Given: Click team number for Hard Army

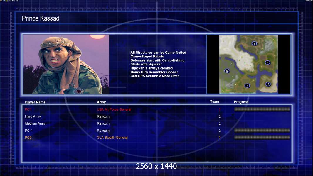Looking at the screenshot, I should pyautogui.click(x=220, y=116).
